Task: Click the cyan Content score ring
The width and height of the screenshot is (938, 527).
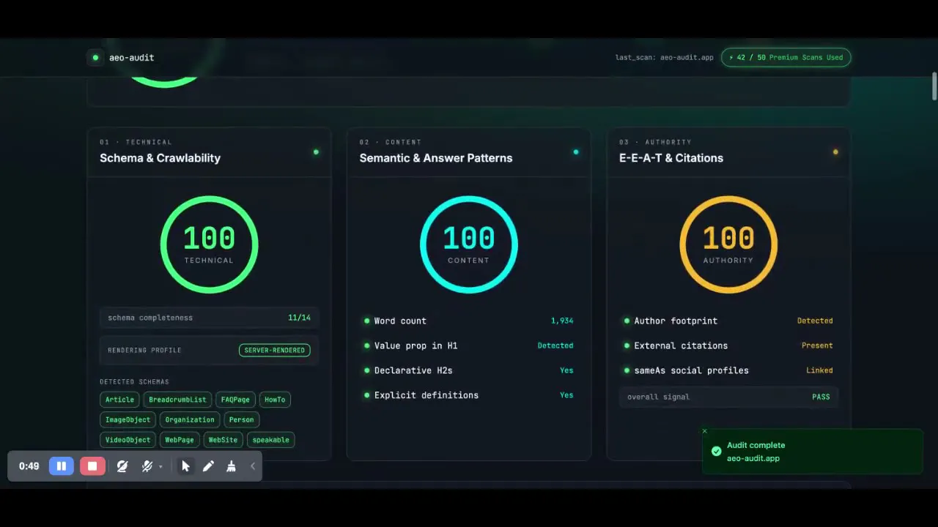Action: (469, 244)
